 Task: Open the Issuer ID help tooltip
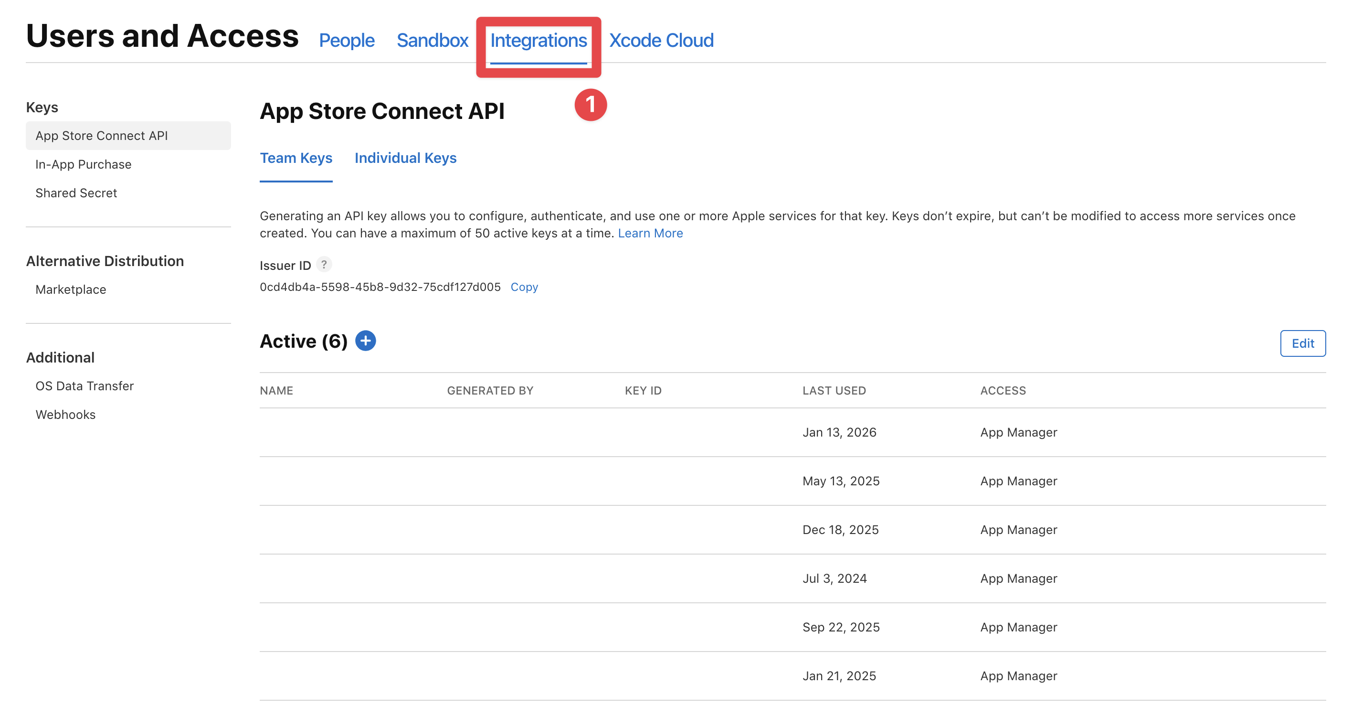(x=324, y=265)
